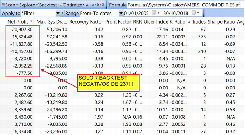245x135 pixels.
Task: Select the 2,267.60 net profit cell
Action: coord(24,95)
